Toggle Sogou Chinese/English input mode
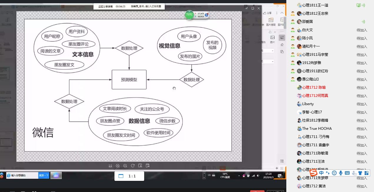 (321, 173)
